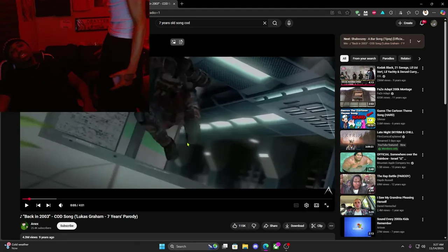Select the Parodies filter chip
448x252 pixels.
click(x=388, y=58)
